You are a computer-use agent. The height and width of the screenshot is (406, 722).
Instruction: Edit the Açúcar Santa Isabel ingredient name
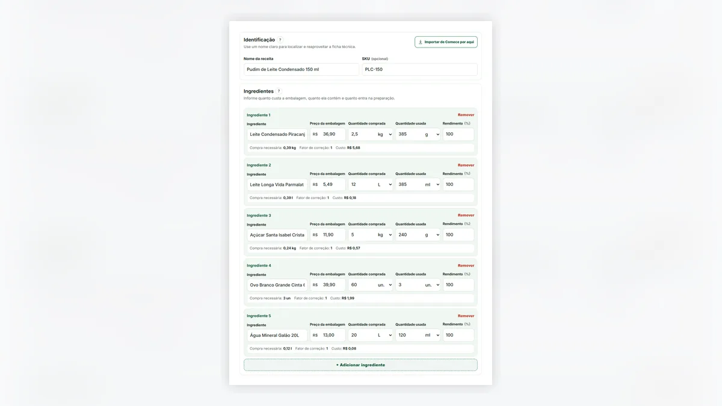(277, 235)
